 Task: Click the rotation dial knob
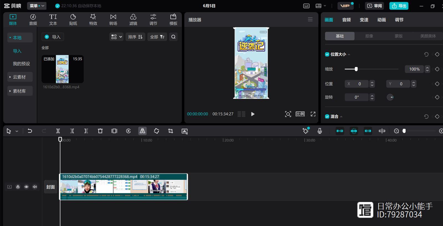pyautogui.click(x=390, y=97)
